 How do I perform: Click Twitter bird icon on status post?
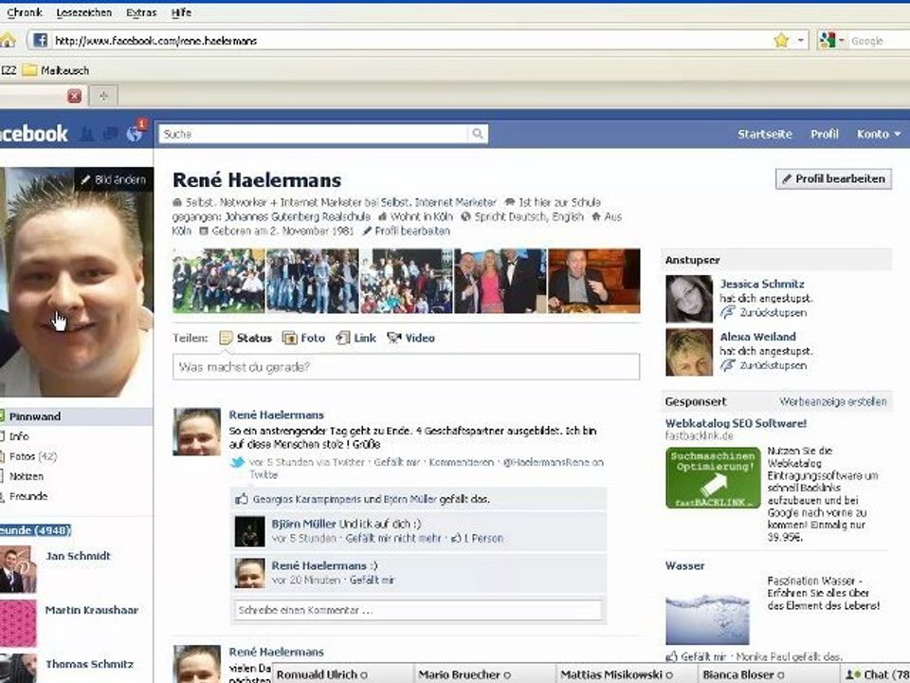(237, 462)
